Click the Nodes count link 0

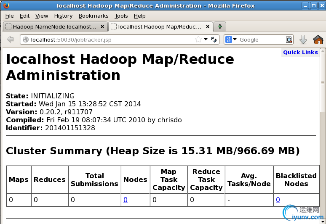[126, 200]
